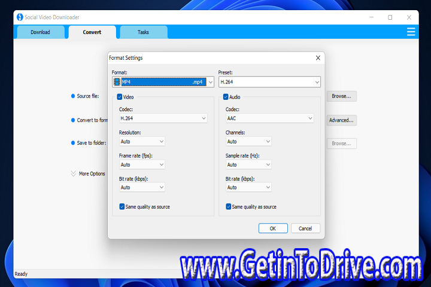Switch to the Tasks tab
The width and height of the screenshot is (431, 287).
(x=143, y=32)
